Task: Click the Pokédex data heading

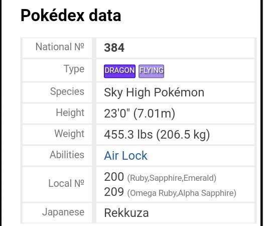Action: tap(71, 16)
